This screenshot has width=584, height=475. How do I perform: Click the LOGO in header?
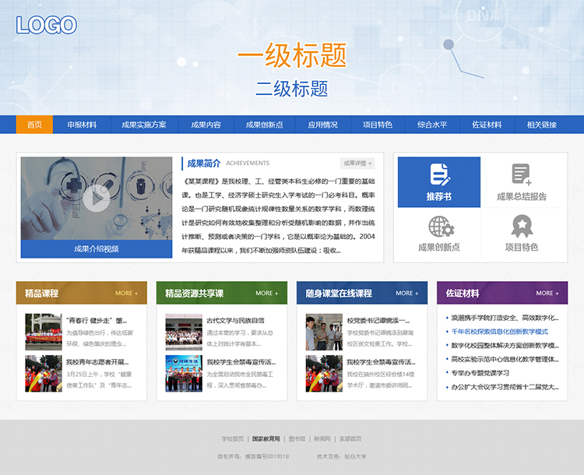click(x=46, y=25)
